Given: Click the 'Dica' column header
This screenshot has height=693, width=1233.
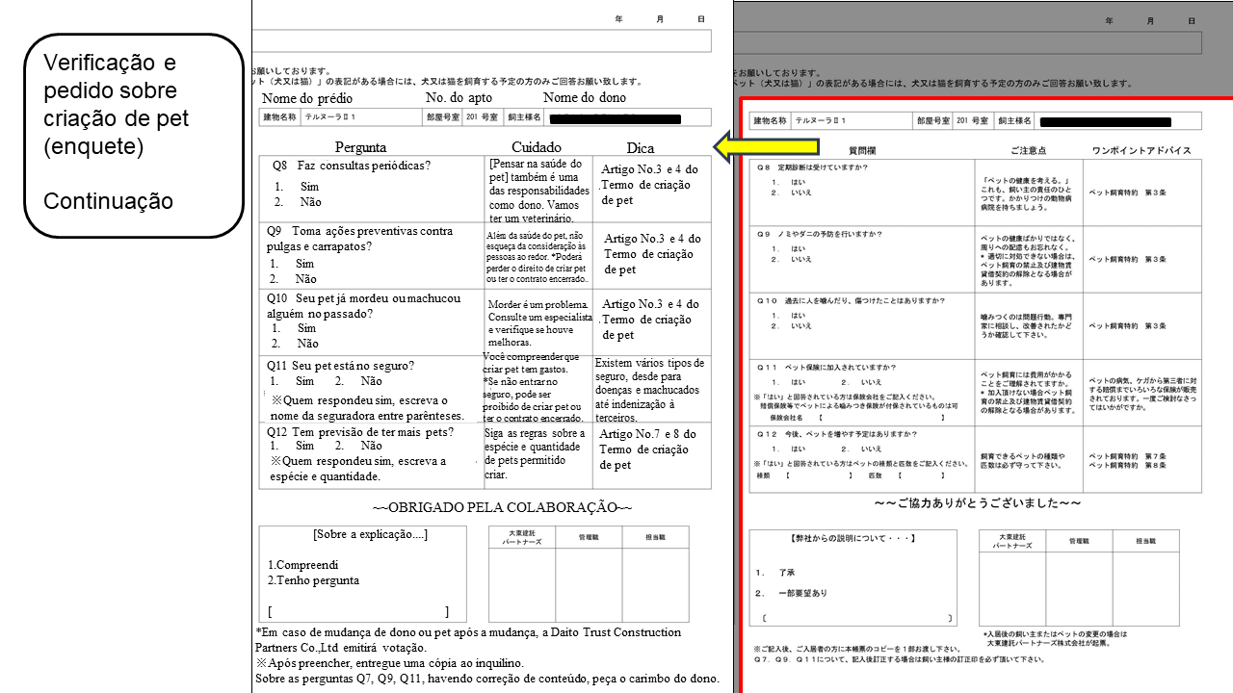Looking at the screenshot, I should [640, 148].
